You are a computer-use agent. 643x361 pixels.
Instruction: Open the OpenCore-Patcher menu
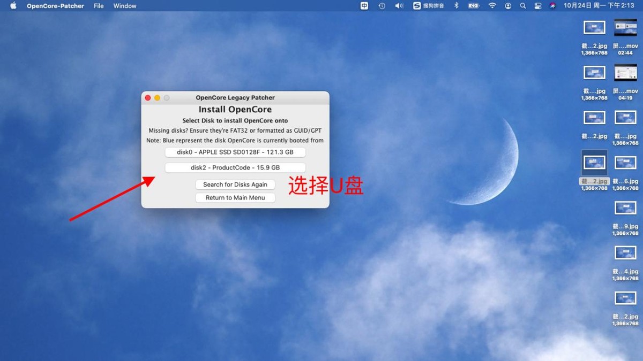55,6
